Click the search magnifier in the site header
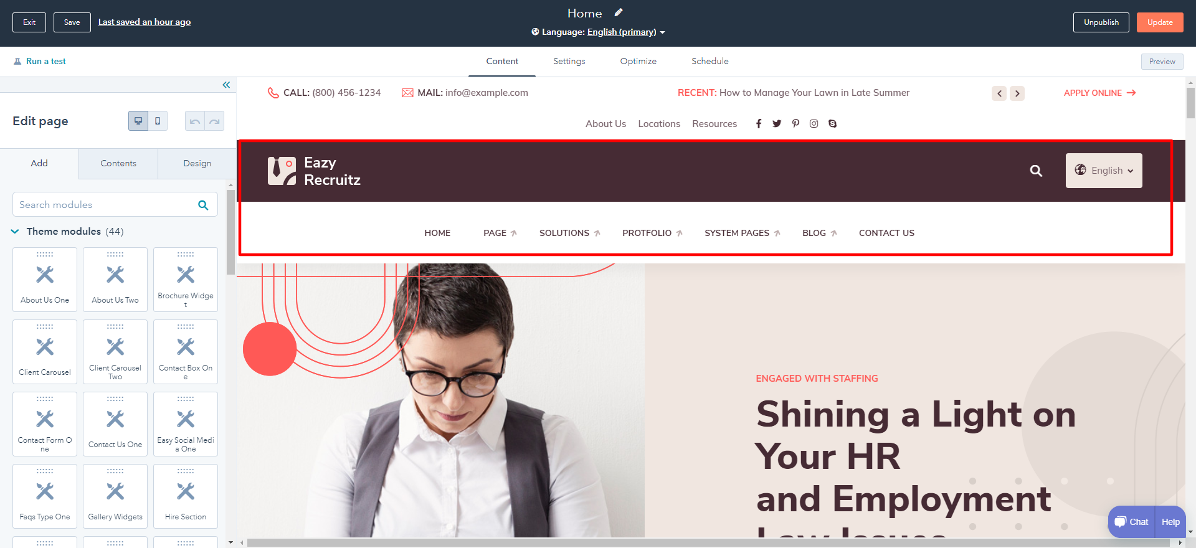The image size is (1196, 548). pyautogui.click(x=1036, y=171)
